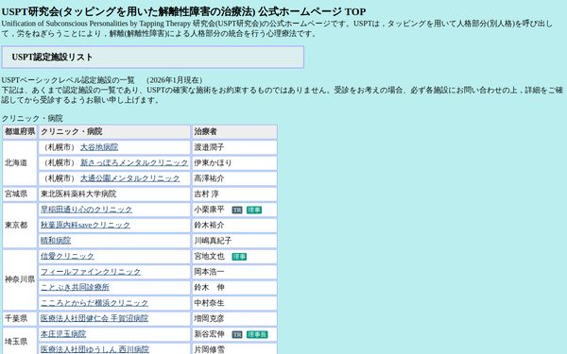Screen dimensions: 567x354
Task: Click therapist name 高澤祐介
Action: tap(209, 178)
